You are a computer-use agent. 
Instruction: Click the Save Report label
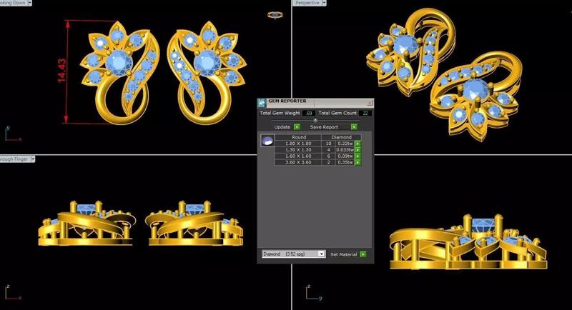324,126
